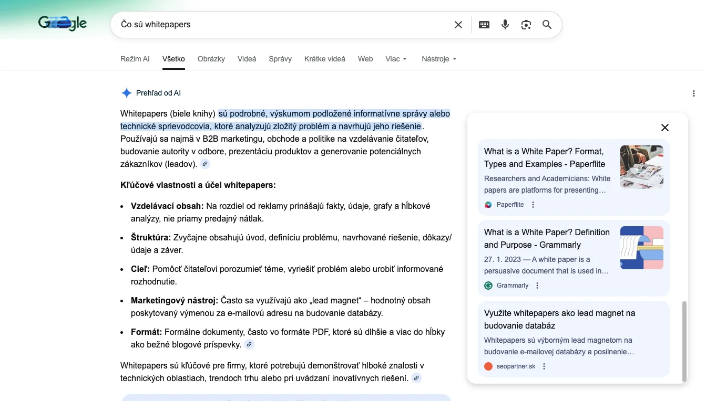This screenshot has width=706, height=401.
Task: Click the magnifying glass search button
Action: click(x=547, y=25)
